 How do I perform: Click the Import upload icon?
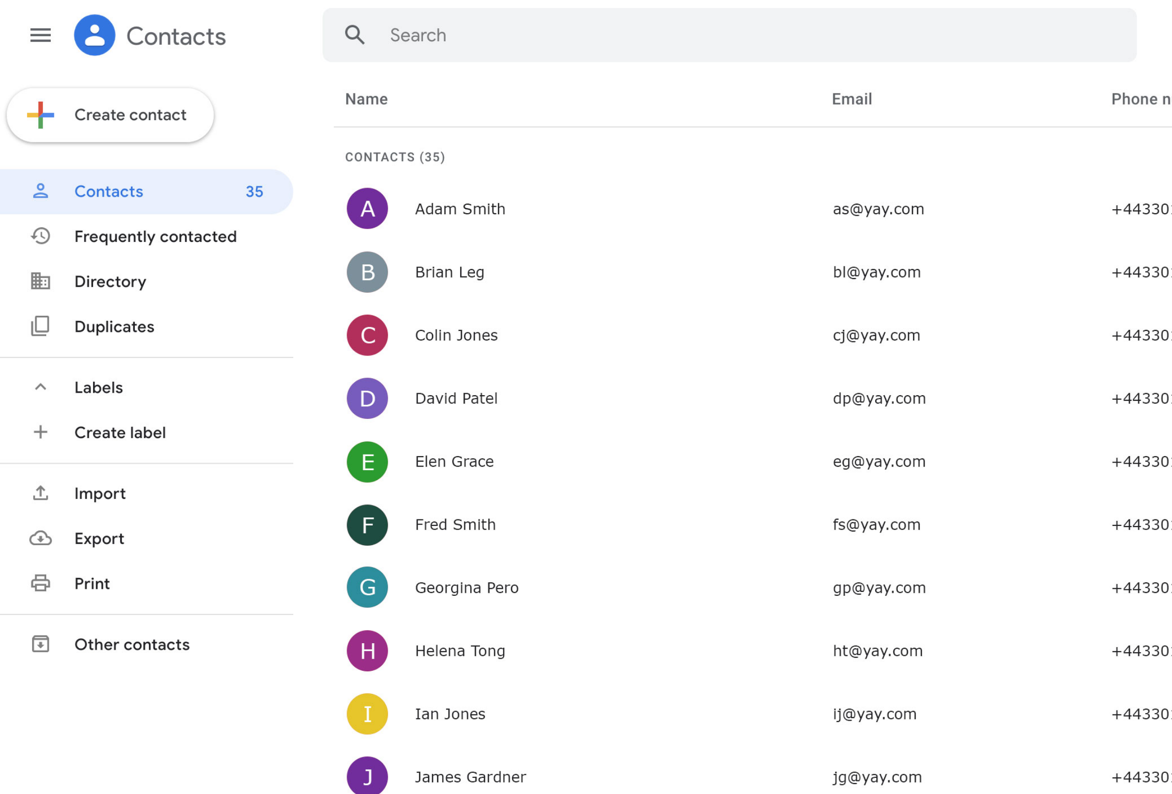(x=40, y=493)
